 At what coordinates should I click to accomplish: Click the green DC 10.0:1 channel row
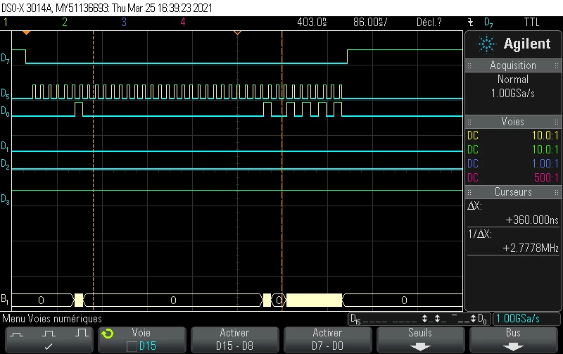[x=513, y=149]
